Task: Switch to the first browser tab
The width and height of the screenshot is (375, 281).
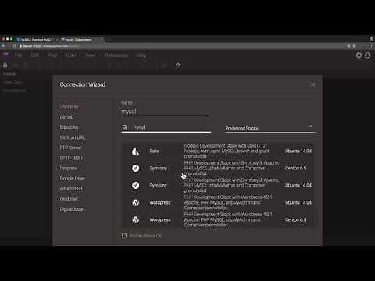Action: pyautogui.click(x=37, y=40)
